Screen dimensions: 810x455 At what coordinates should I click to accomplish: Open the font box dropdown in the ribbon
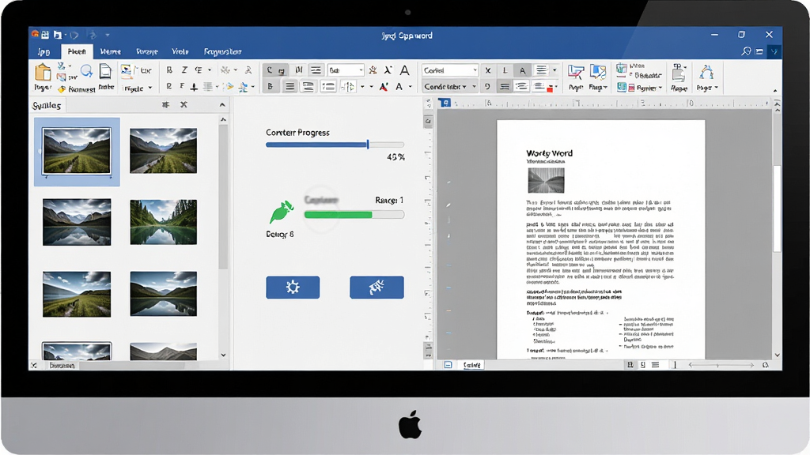(361, 70)
